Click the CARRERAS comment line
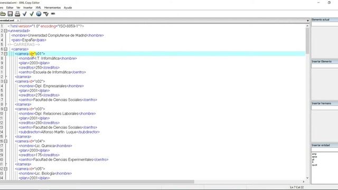The height and width of the screenshot is (190, 338). [24, 44]
